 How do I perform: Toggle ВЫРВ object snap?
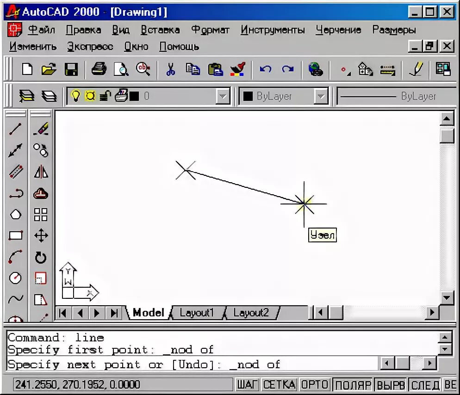tap(391, 385)
